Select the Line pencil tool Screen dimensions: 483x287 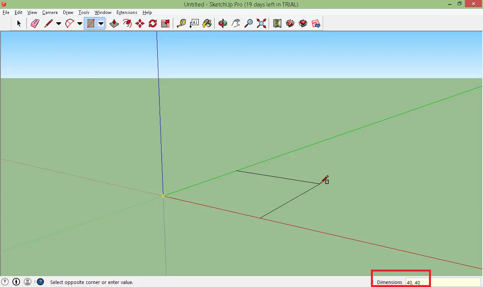coord(48,23)
